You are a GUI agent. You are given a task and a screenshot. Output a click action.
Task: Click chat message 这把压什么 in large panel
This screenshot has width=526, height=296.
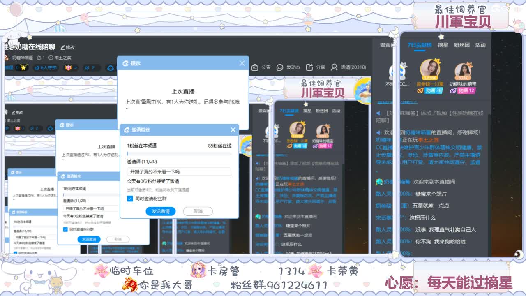point(423,217)
